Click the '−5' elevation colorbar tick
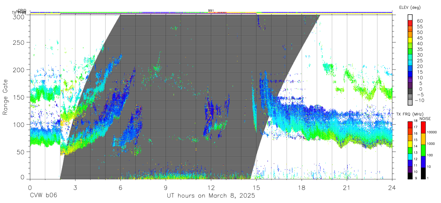Viewport: 441px width, 203px height. click(421, 95)
